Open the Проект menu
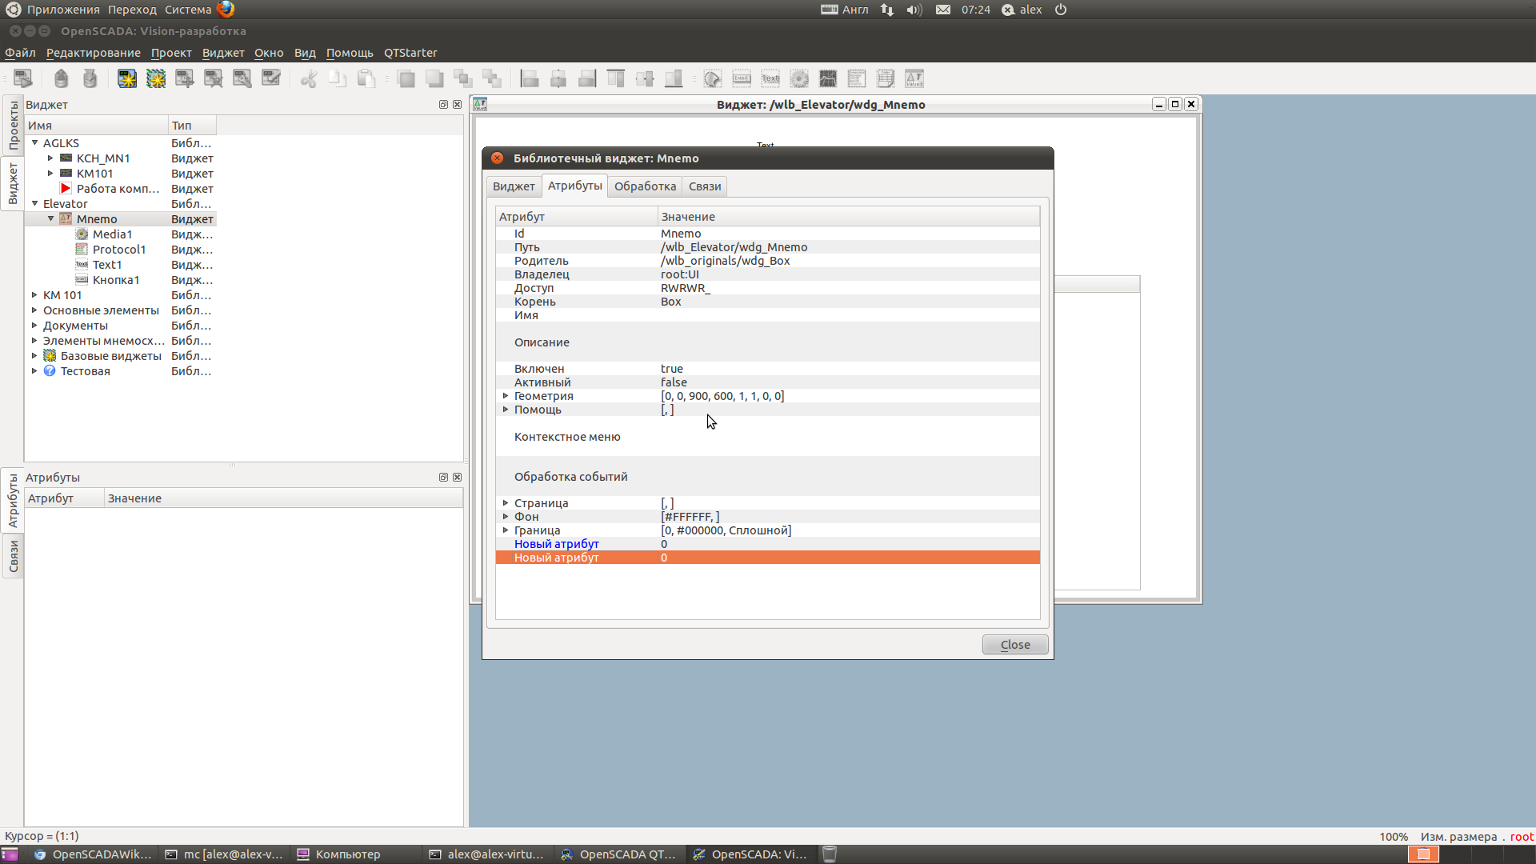1536x864 pixels. [x=171, y=53]
